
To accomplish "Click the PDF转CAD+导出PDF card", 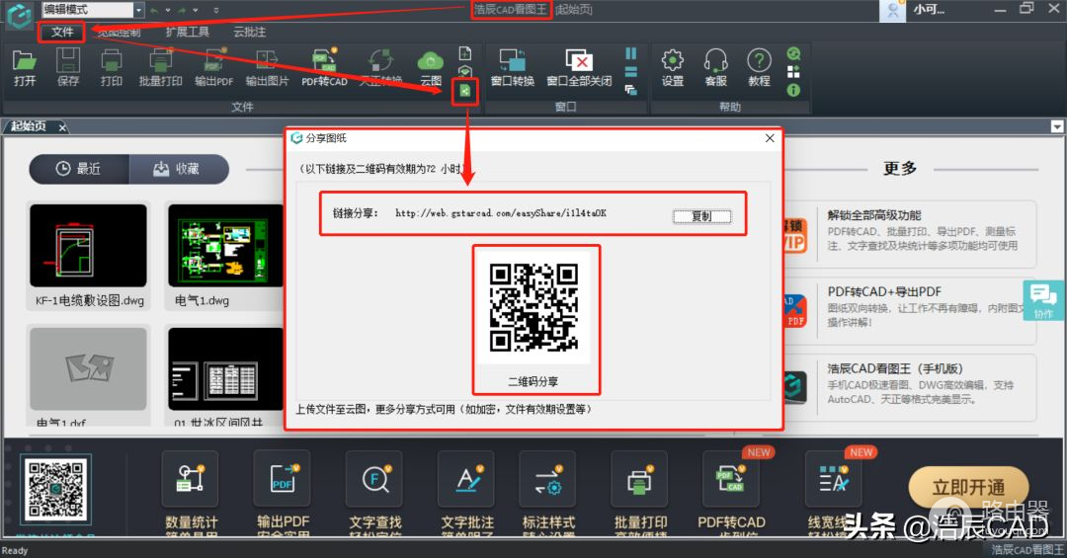I will click(909, 310).
